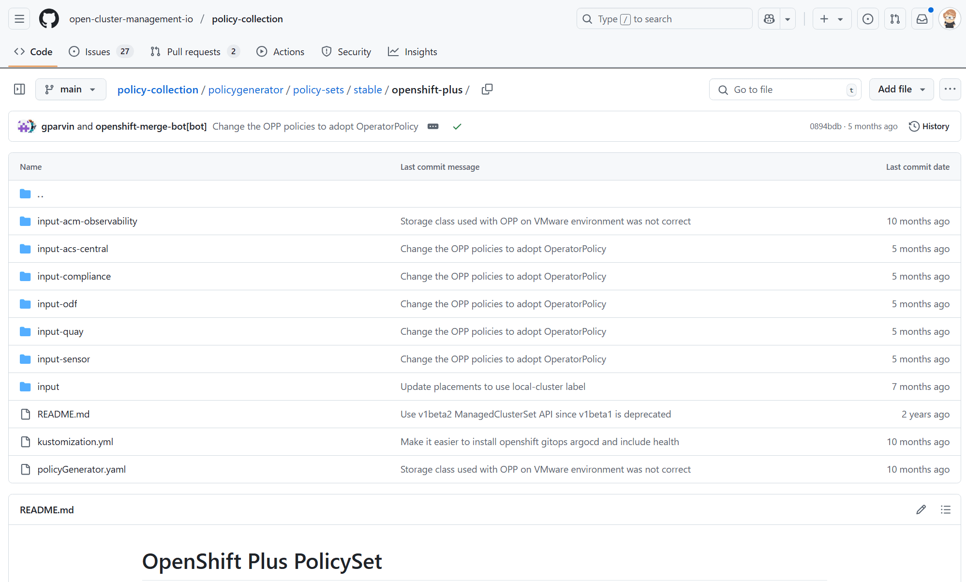Navigate to the policy-sets breadcrumb
The height and width of the screenshot is (582, 966).
point(318,90)
